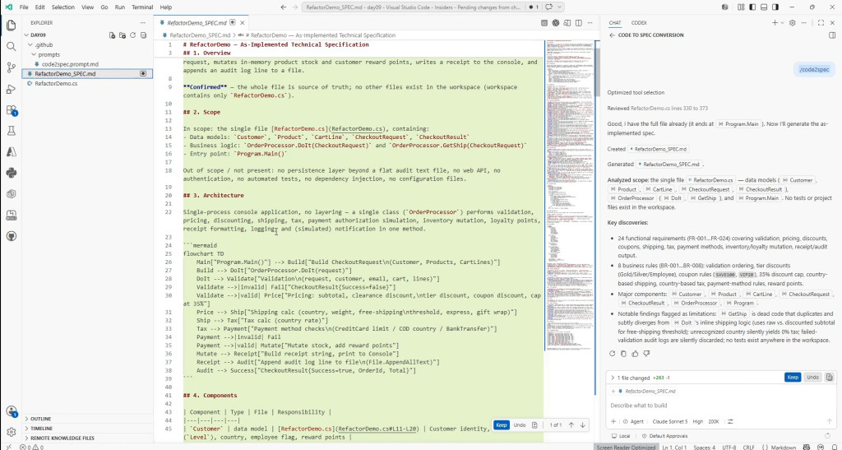Open the Azure view in activity bar
The height and width of the screenshot is (450, 842).
pyautogui.click(x=12, y=152)
